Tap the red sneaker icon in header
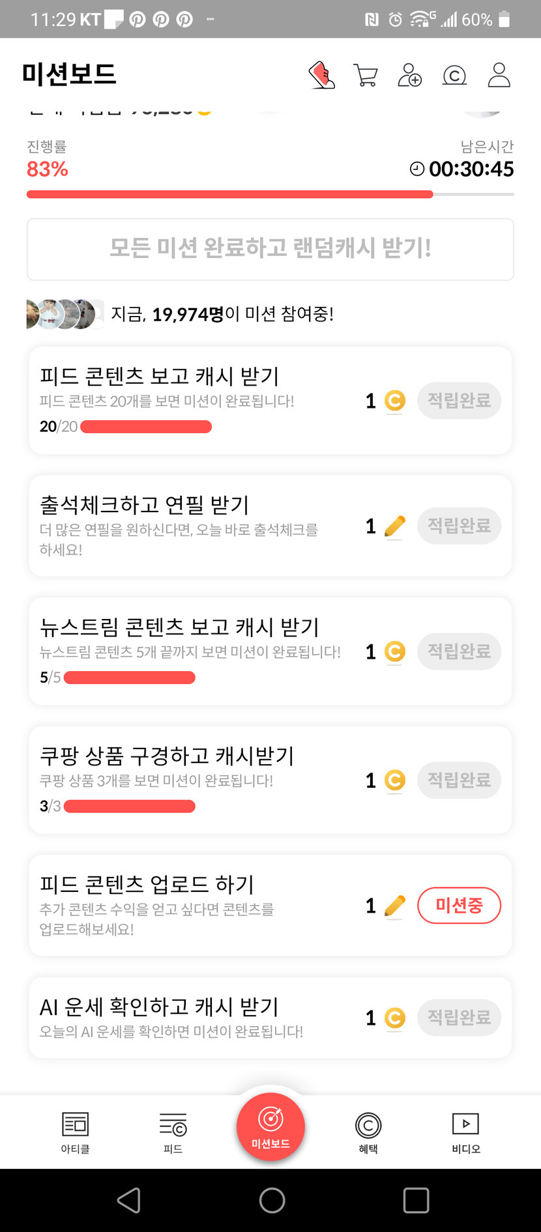The image size is (541, 1232). [x=321, y=75]
